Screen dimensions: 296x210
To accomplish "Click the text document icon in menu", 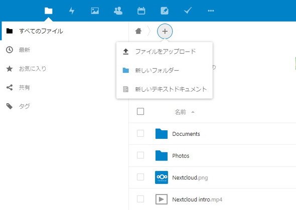I will (x=126, y=89).
